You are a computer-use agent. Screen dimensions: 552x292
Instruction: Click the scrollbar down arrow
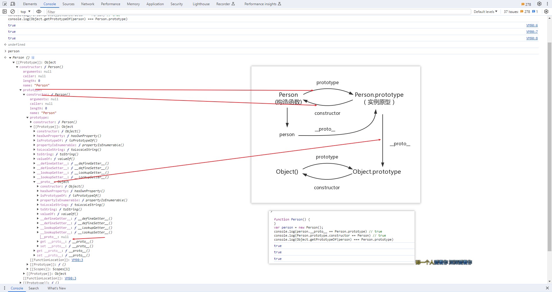coord(549,282)
